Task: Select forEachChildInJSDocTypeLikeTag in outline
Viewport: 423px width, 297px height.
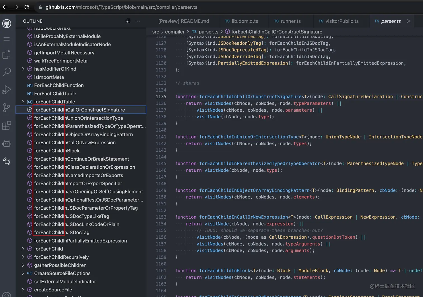Action: tap(81, 216)
